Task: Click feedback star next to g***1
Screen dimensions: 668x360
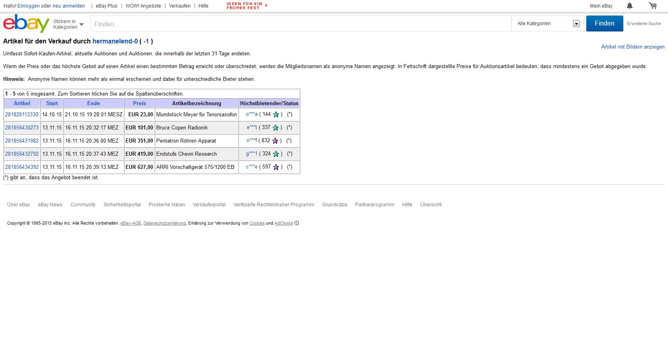Action: [x=276, y=154]
